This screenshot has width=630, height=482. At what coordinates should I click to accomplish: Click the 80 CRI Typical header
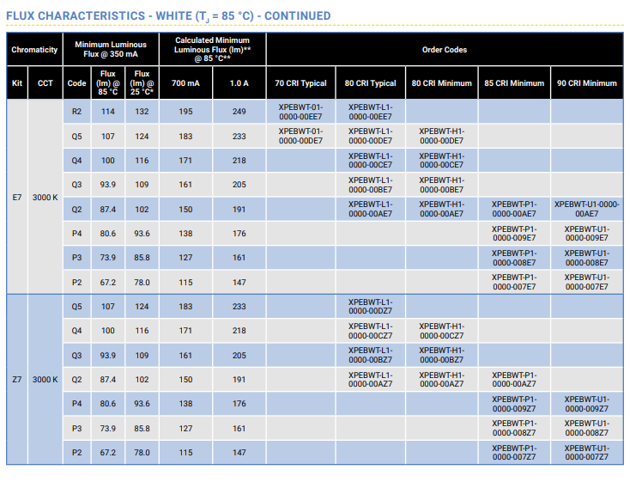(x=371, y=82)
